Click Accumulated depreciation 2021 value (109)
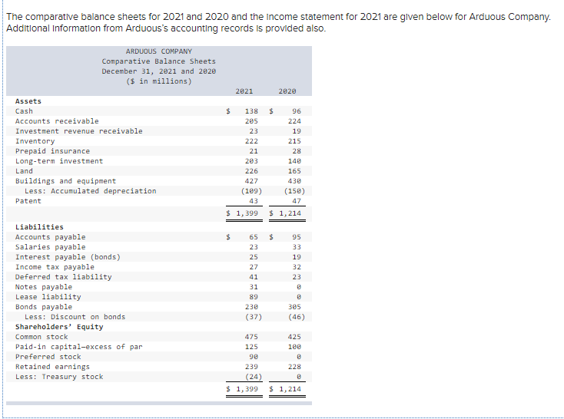This screenshot has height=419, width=564. pos(251,191)
